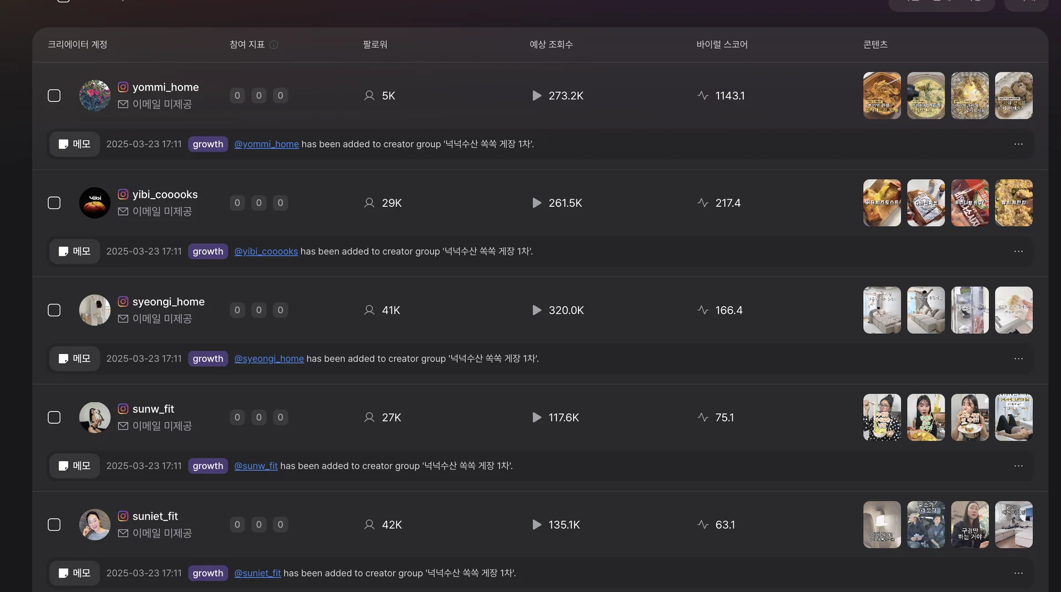The image size is (1061, 592).
Task: Open the @yibi_coooks link in memo
Action: [x=266, y=252]
